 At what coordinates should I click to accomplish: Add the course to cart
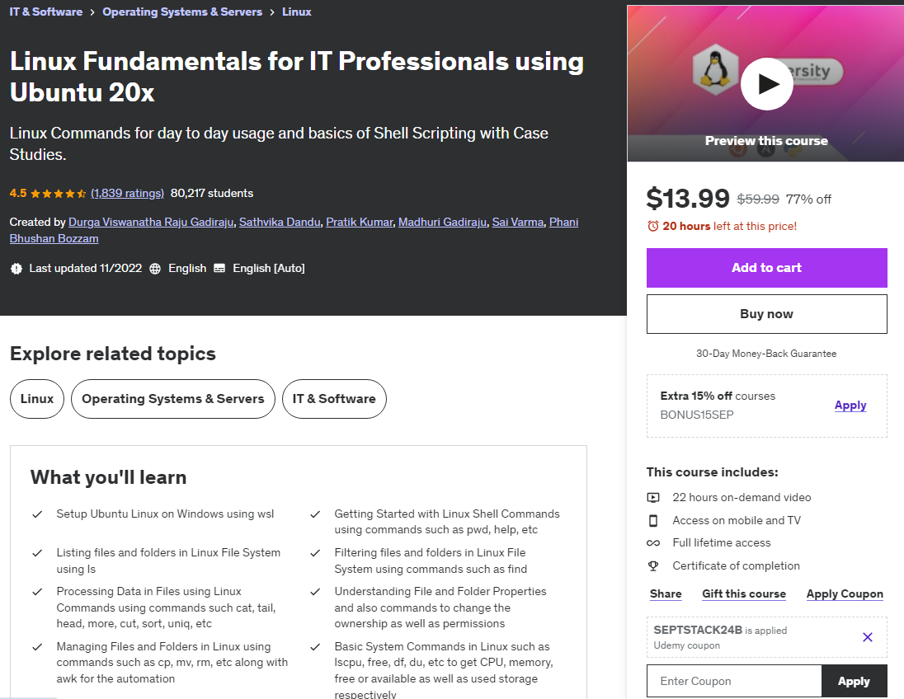766,268
